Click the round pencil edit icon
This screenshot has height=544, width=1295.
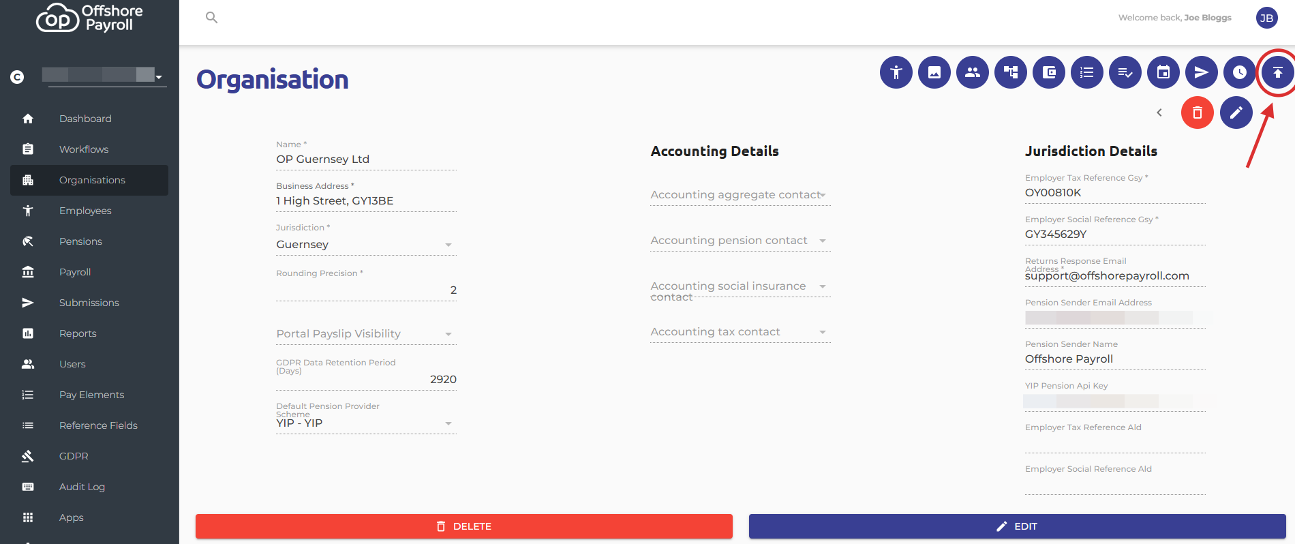1236,112
